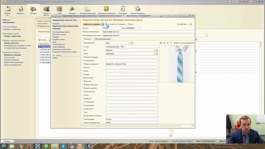Click the Записать и закрыть button
The height and width of the screenshot is (149, 265).
(92, 24)
